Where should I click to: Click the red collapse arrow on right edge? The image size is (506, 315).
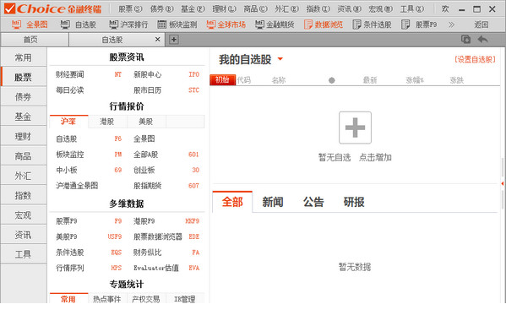(503, 183)
